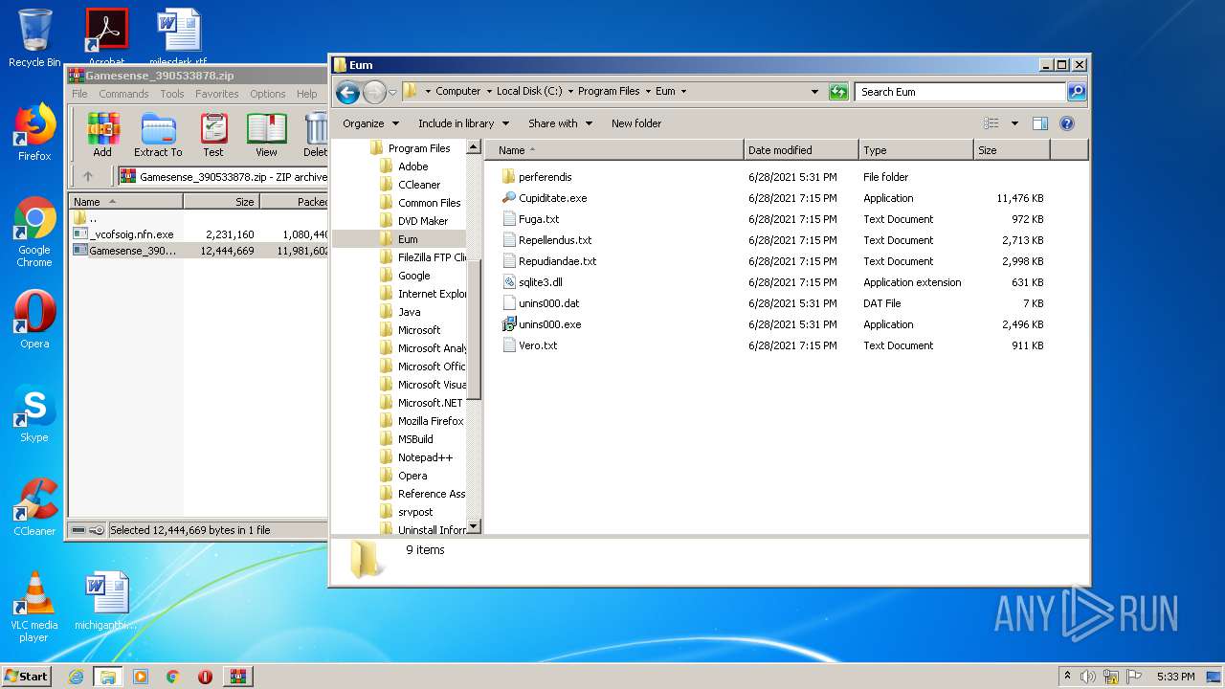Open the Include in library dropdown
Image resolution: width=1225 pixels, height=689 pixels.
pos(463,123)
